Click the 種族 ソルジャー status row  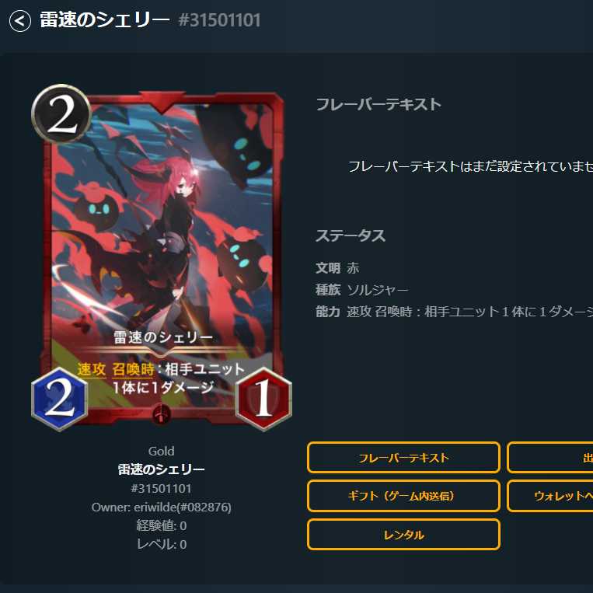coord(362,290)
